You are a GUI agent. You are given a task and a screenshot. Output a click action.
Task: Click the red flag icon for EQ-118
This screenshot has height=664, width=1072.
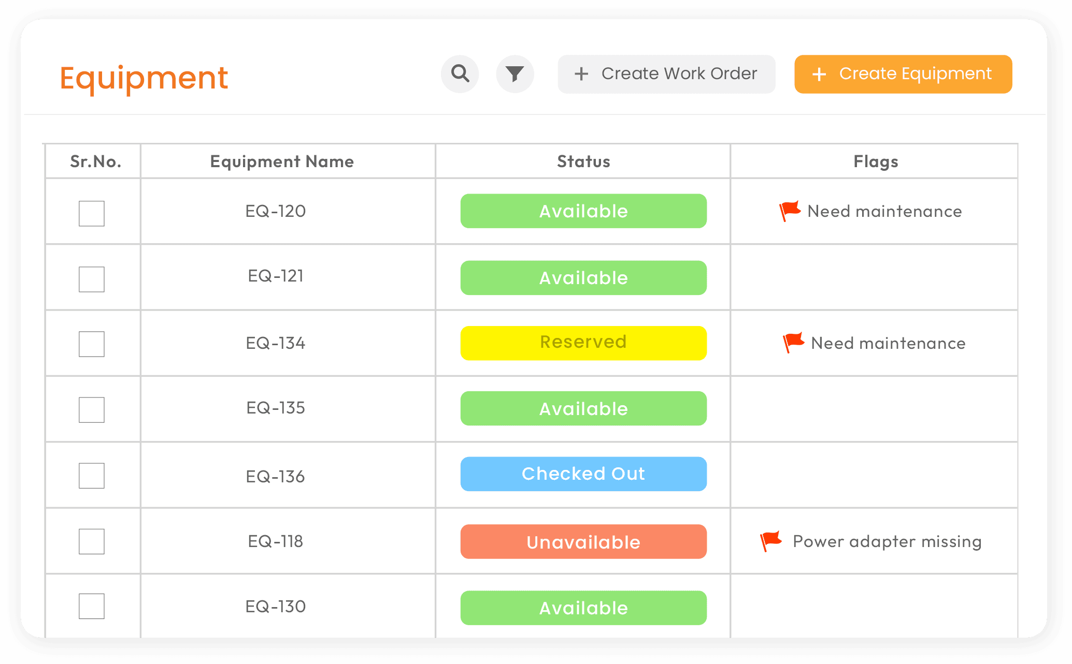pos(771,541)
